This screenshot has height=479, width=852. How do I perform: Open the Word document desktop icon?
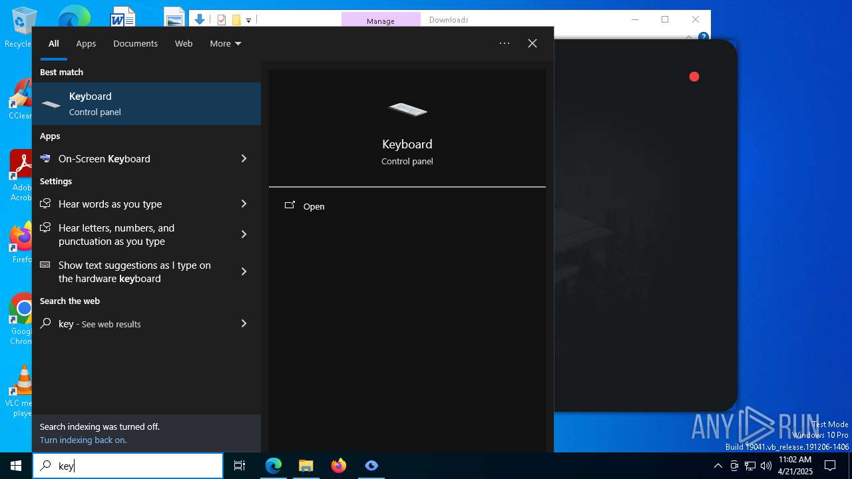[x=123, y=16]
